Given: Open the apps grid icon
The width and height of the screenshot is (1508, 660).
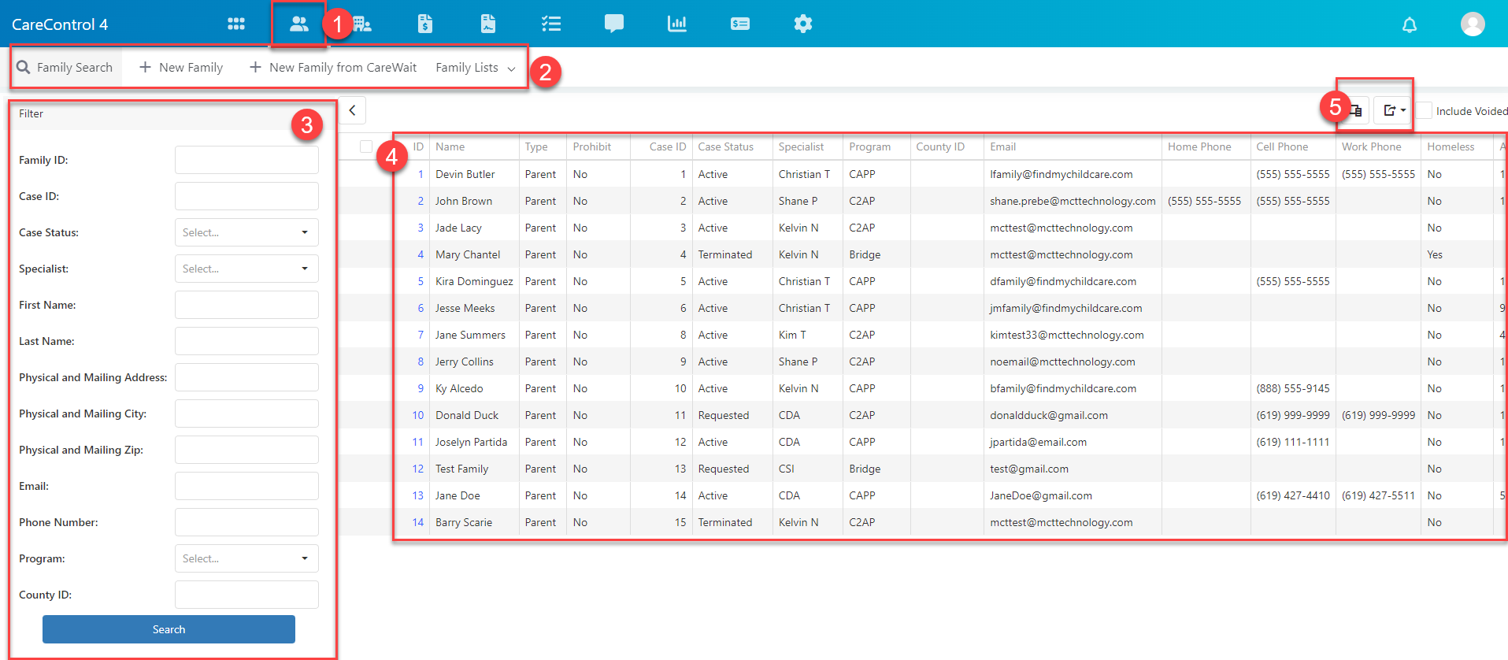Looking at the screenshot, I should [x=236, y=24].
